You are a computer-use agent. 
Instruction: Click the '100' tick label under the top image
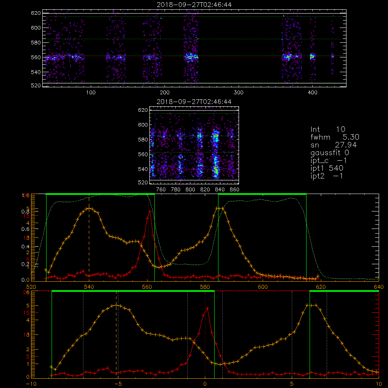coord(91,93)
